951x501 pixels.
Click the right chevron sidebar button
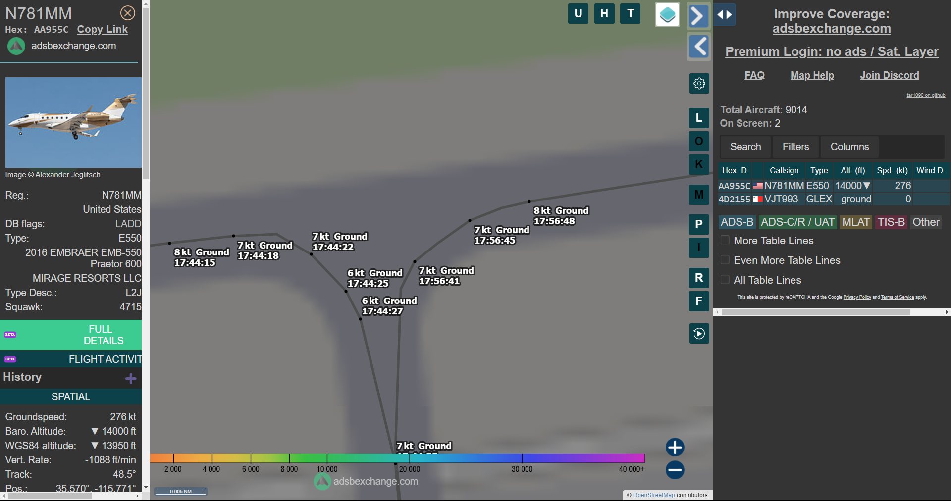tap(698, 16)
